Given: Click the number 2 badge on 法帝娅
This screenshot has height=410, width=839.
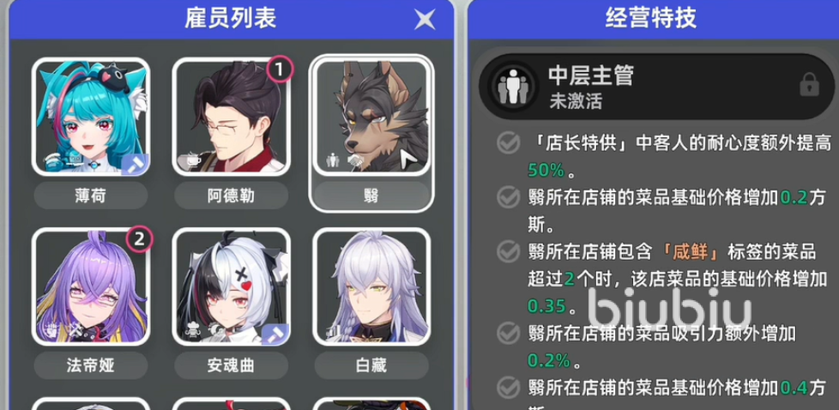Looking at the screenshot, I should (139, 239).
